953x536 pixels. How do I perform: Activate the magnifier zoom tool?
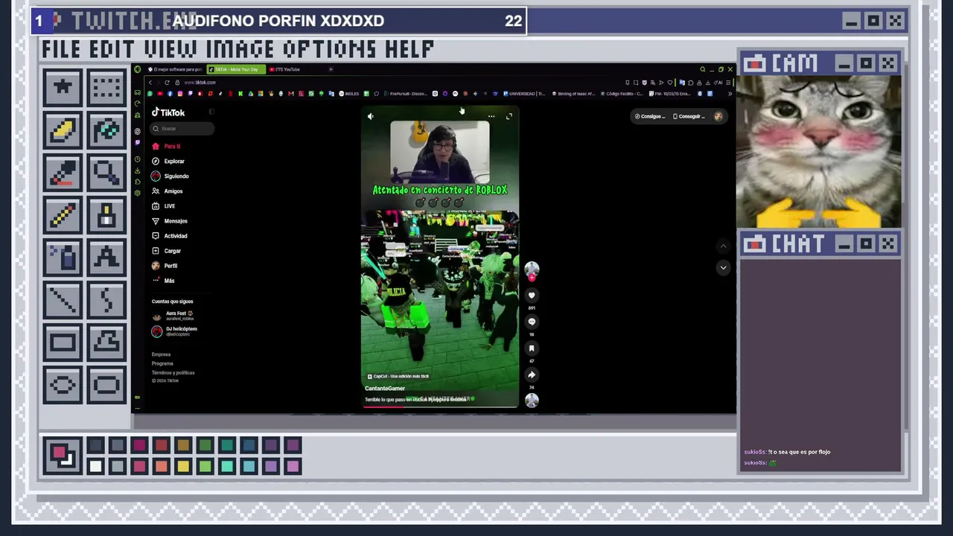pos(106,173)
